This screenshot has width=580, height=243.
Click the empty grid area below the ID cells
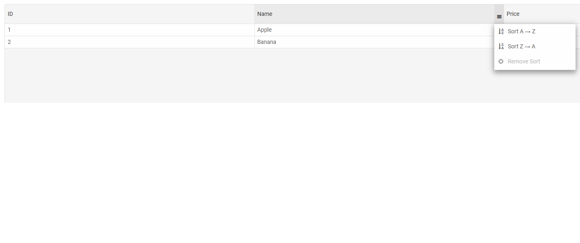tap(122, 75)
